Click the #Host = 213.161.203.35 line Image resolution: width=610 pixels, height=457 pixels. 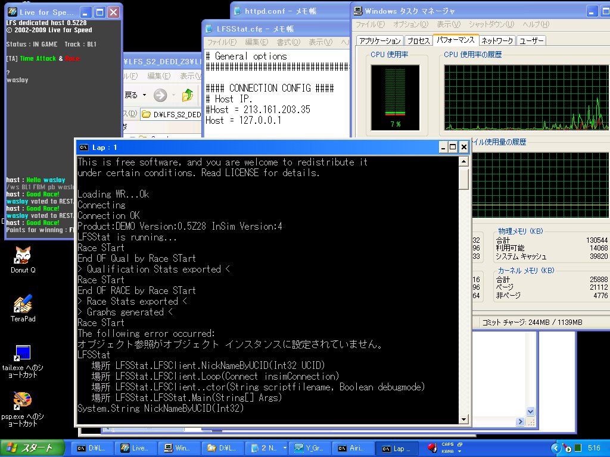258,109
